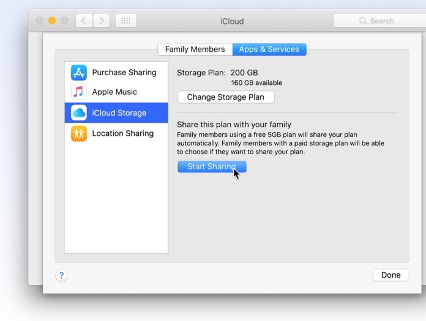Viewport: 426px width, 321px height.
Task: Select the Apps & Services tab
Action: 269,50
